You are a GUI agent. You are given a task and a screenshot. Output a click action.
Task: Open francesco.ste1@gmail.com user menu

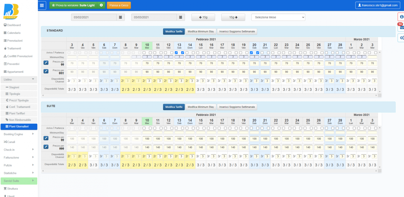tap(378, 5)
